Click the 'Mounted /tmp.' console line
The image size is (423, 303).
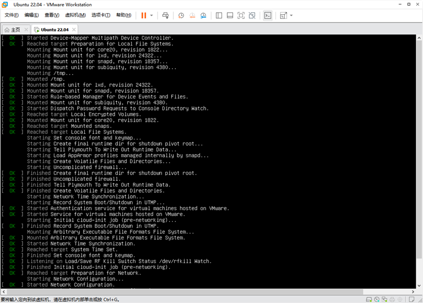pos(46,79)
